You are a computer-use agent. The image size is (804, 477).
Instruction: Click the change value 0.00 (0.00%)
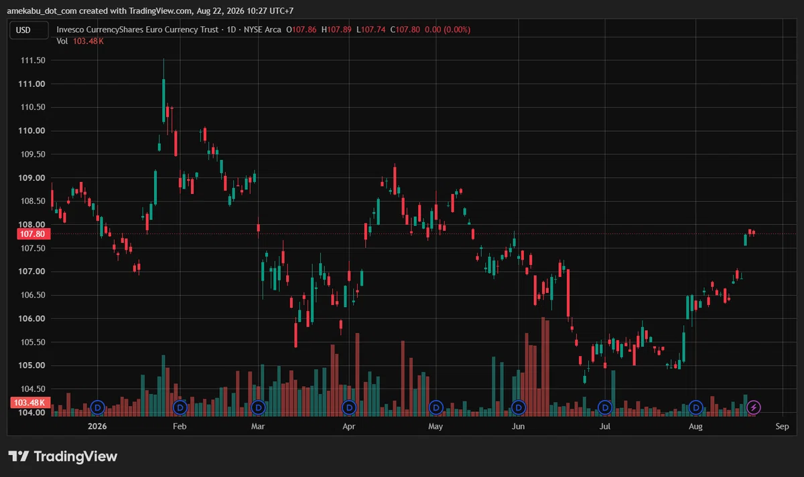pyautogui.click(x=448, y=29)
